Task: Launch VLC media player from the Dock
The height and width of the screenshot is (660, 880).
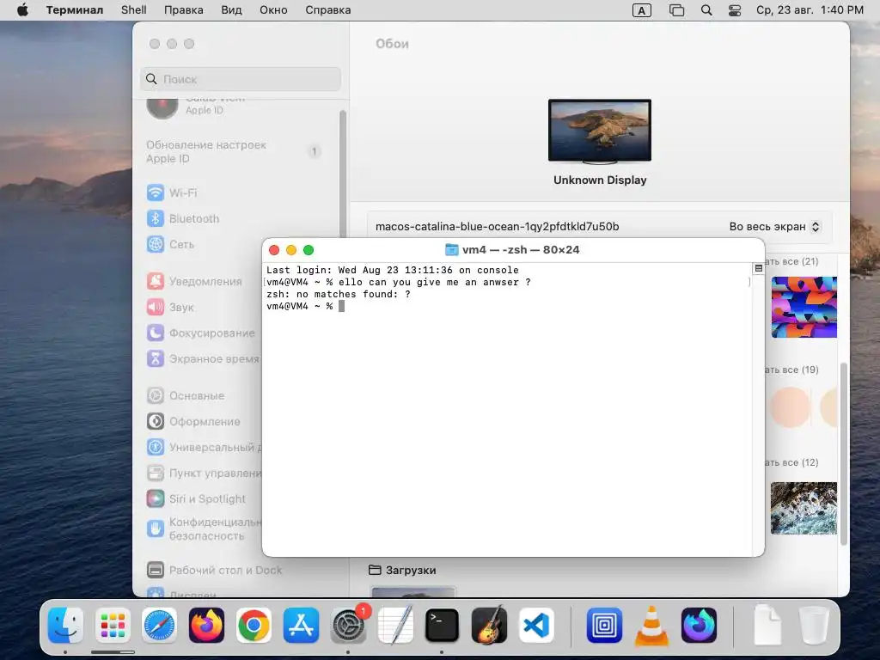Action: (651, 625)
